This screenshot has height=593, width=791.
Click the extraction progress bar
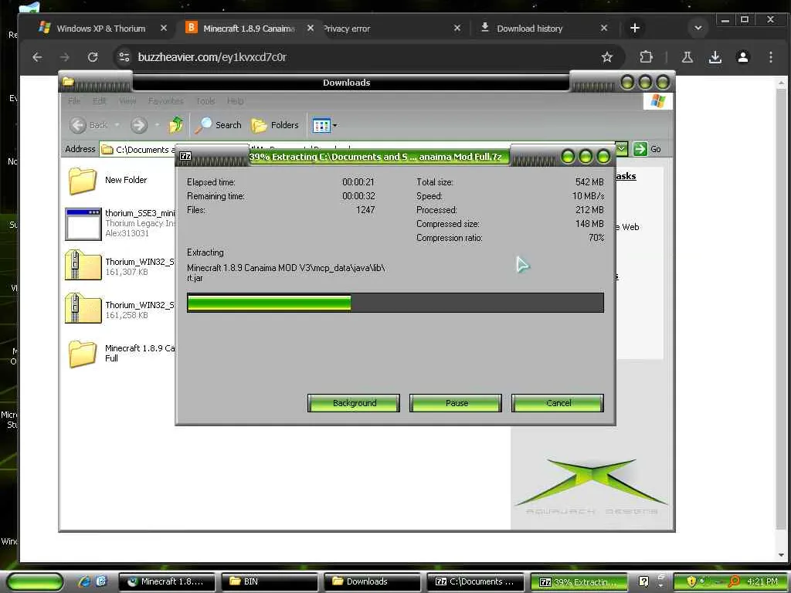coord(395,303)
